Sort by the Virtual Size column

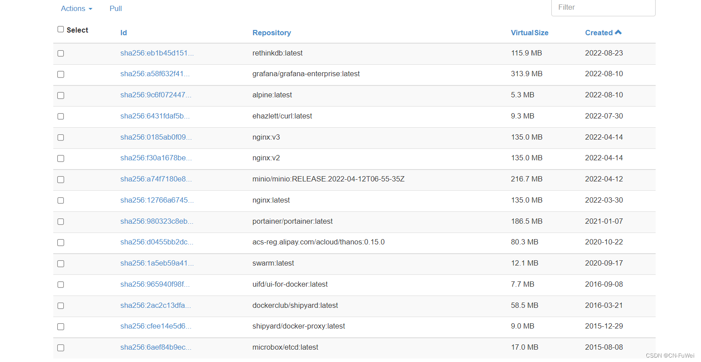(529, 33)
